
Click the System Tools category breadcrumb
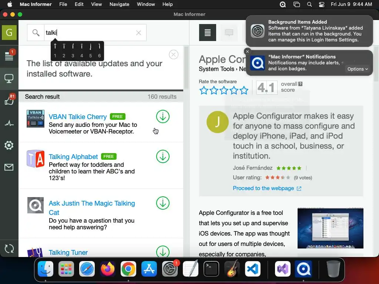216,69
